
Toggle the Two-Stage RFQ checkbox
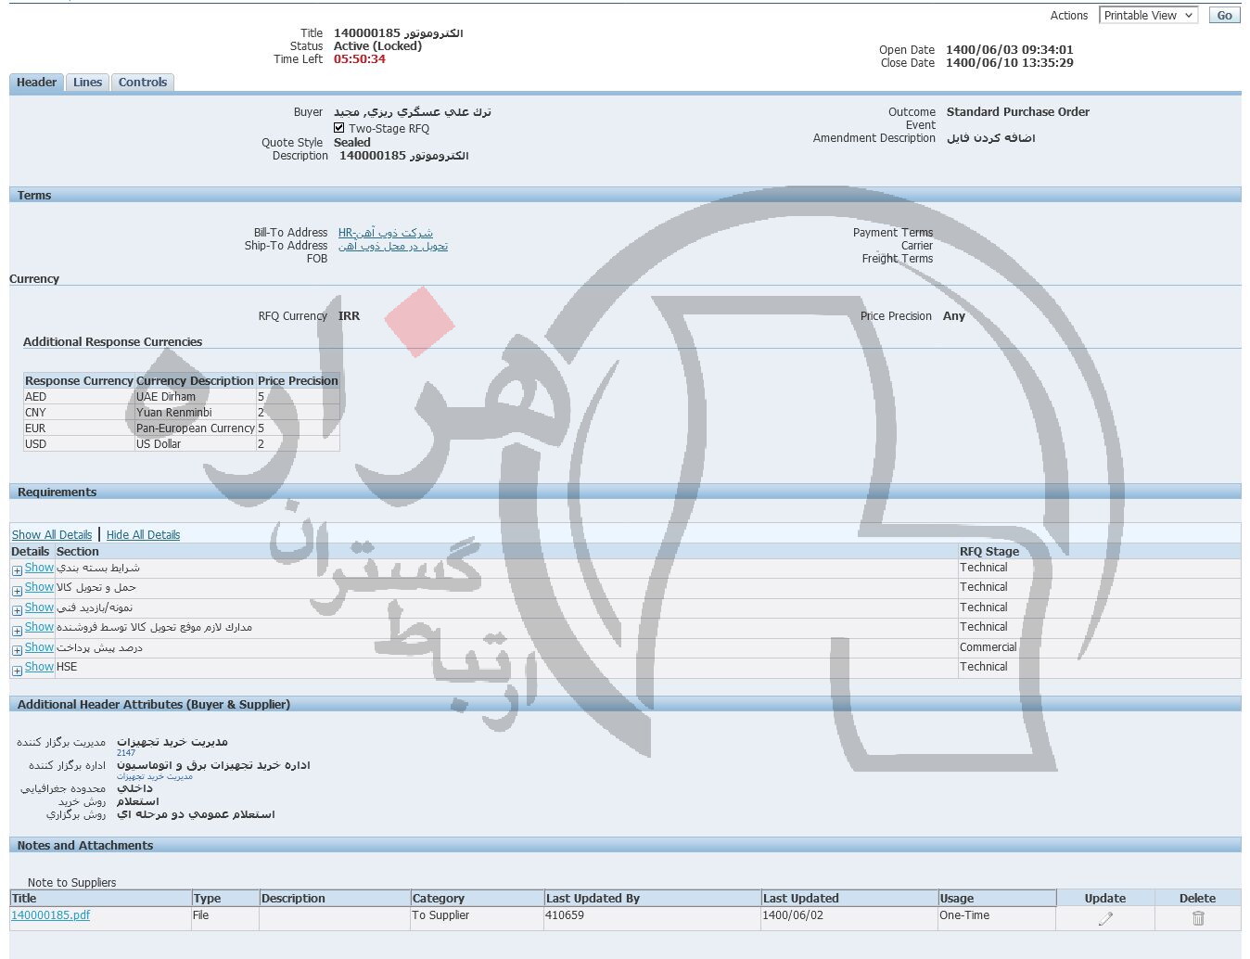pyautogui.click(x=339, y=128)
